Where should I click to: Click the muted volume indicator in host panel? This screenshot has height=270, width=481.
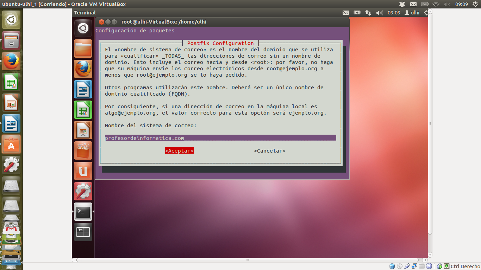coord(447,4)
